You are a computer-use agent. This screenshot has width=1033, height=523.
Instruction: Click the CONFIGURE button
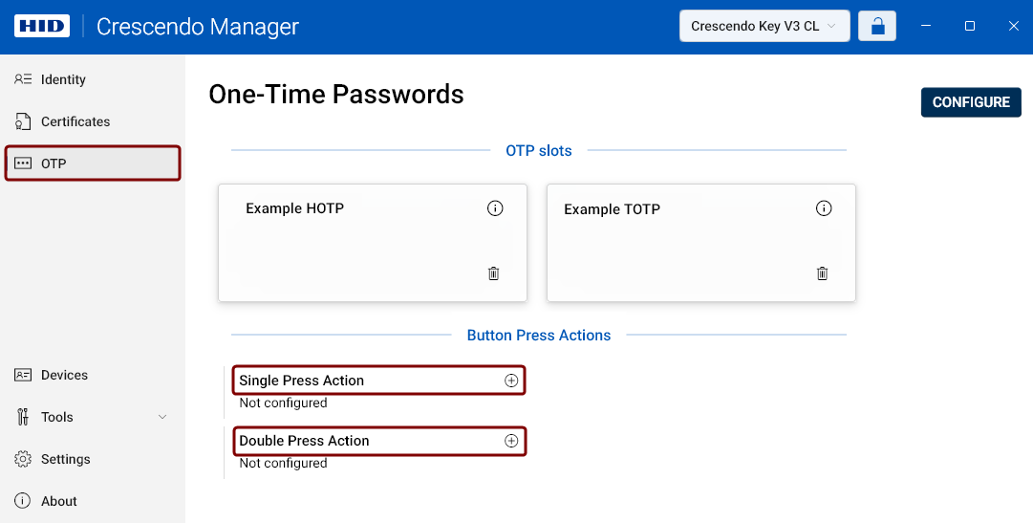point(971,102)
